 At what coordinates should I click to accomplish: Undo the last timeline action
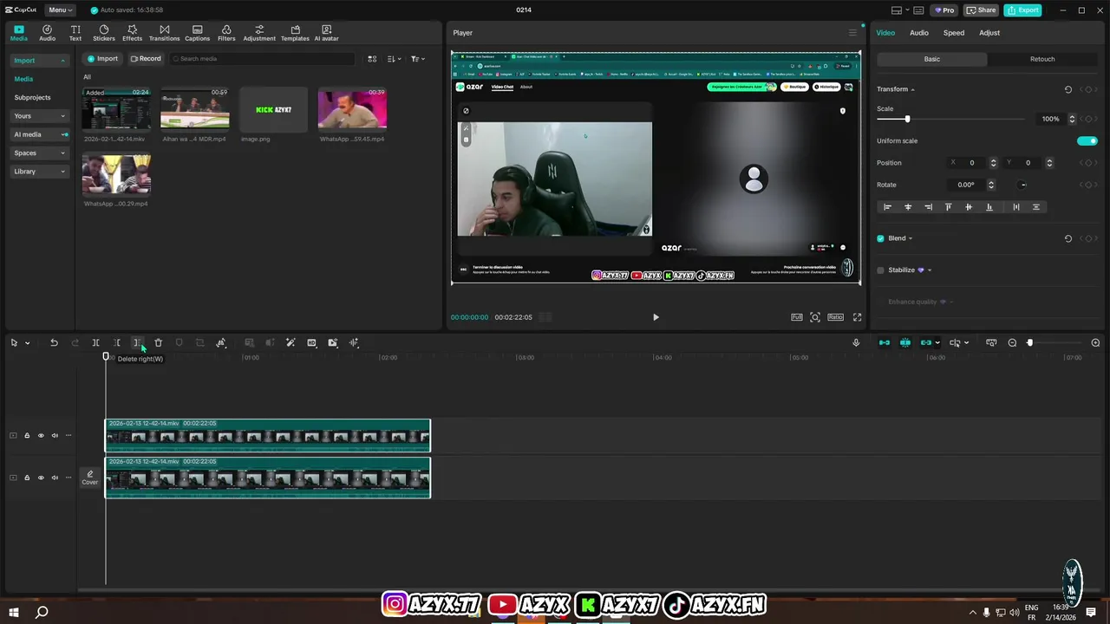54,342
